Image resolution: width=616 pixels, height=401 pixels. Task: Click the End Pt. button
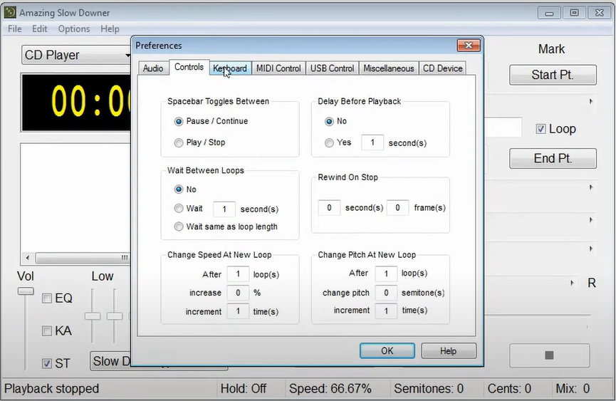(x=553, y=158)
